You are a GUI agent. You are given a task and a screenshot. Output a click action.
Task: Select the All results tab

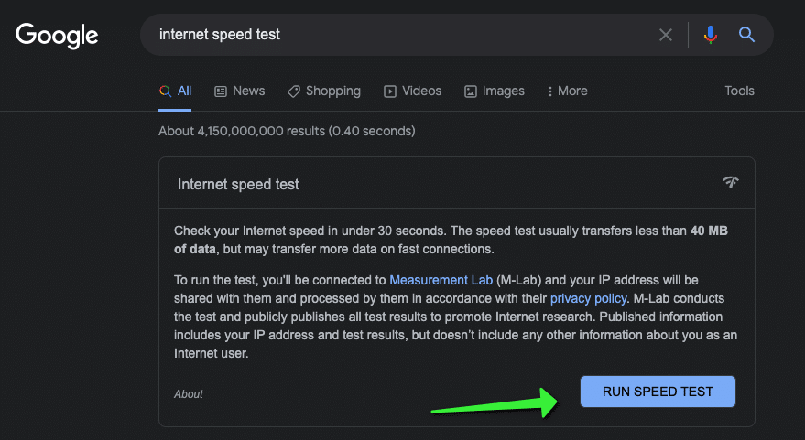tap(176, 91)
